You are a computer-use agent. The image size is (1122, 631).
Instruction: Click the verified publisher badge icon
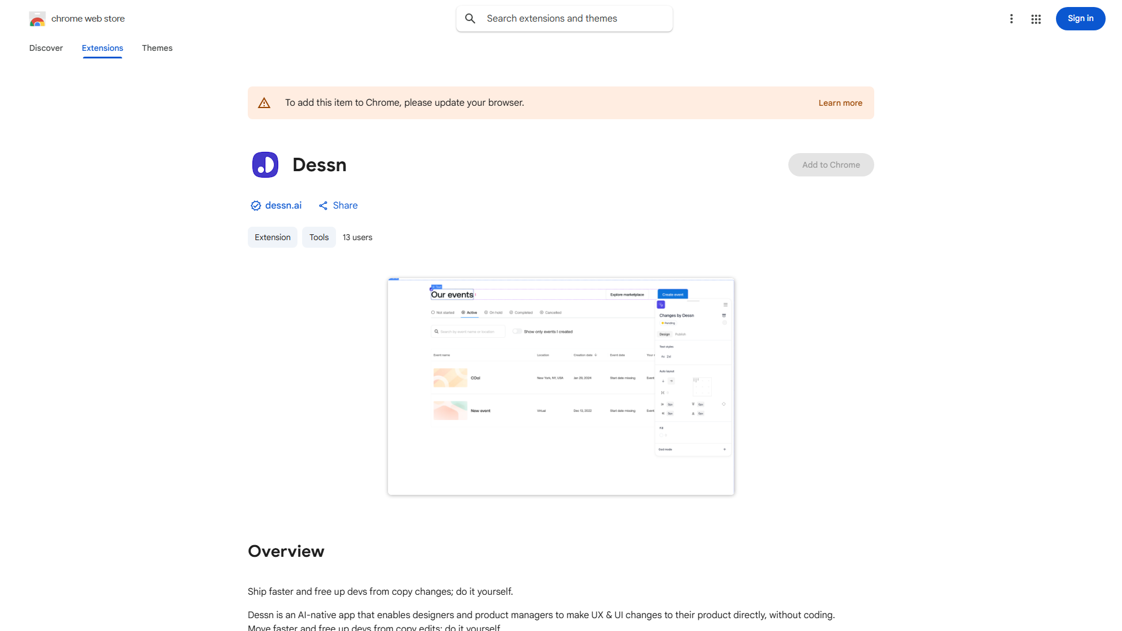[255, 206]
